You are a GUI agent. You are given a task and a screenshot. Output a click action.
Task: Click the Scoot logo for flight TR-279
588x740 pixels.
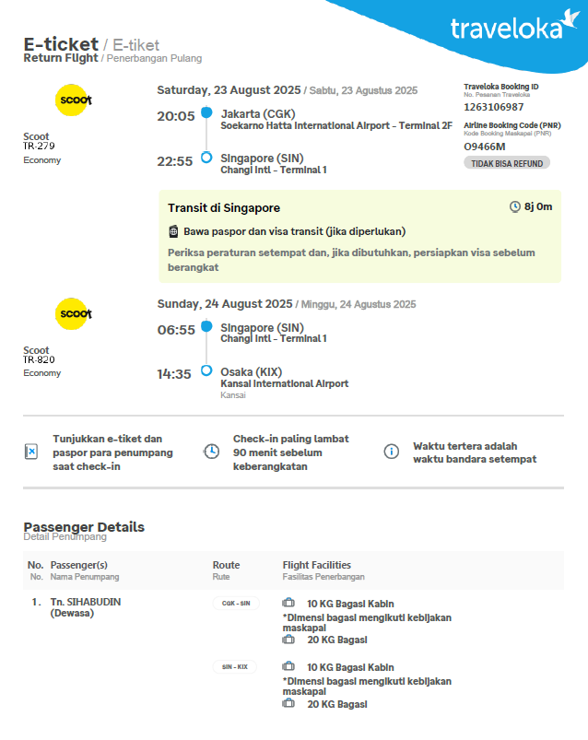click(x=75, y=100)
